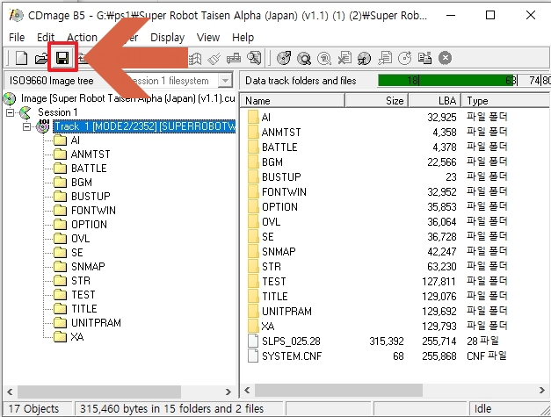Sort by the Type column header
The image size is (551, 417).
tap(504, 101)
